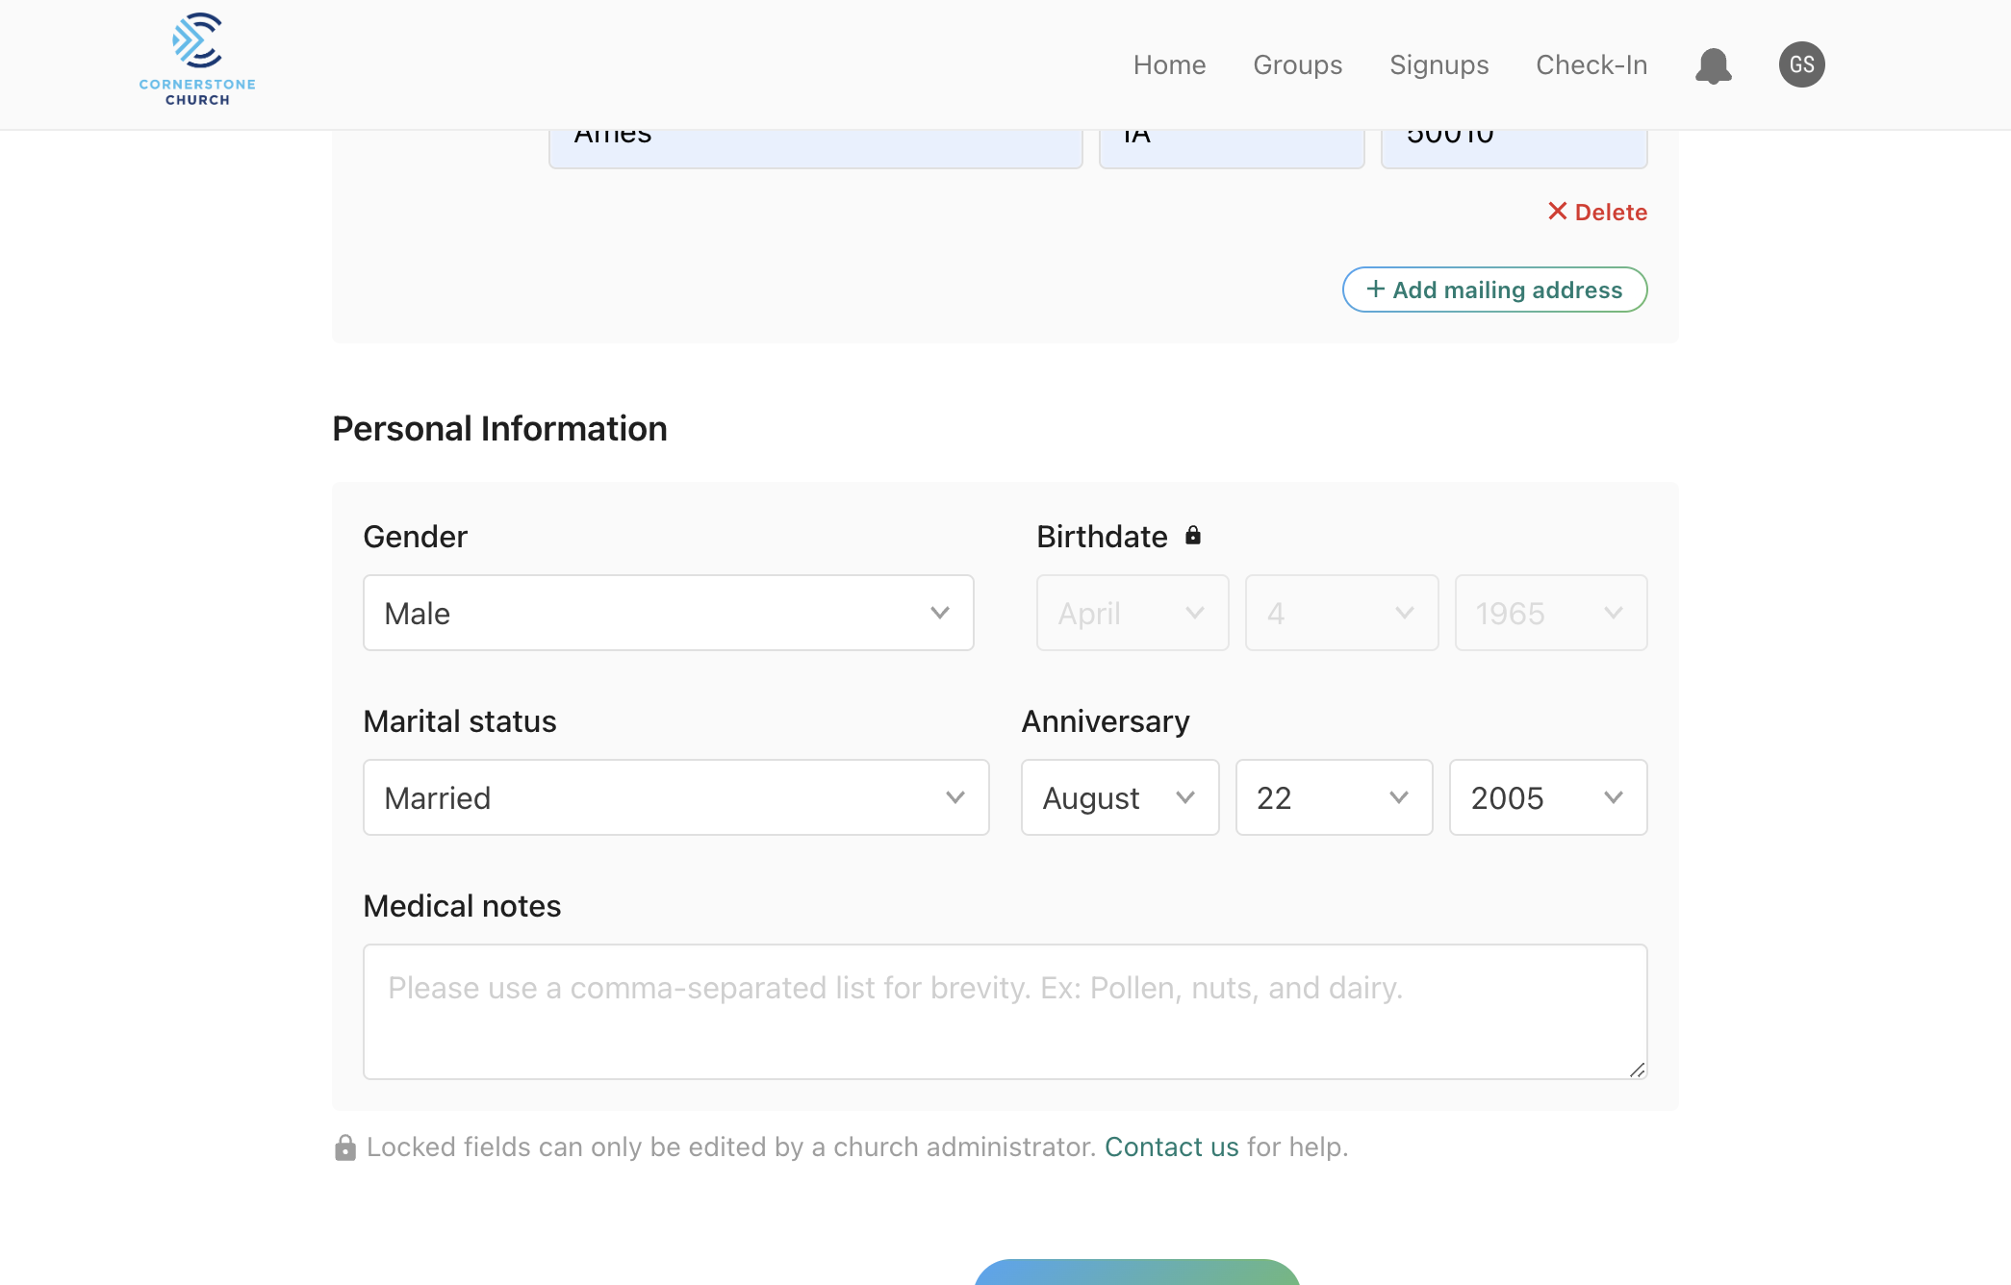Open the Gender dropdown showing Male
Viewport: 2011px width, 1285px height.
pyautogui.click(x=668, y=613)
